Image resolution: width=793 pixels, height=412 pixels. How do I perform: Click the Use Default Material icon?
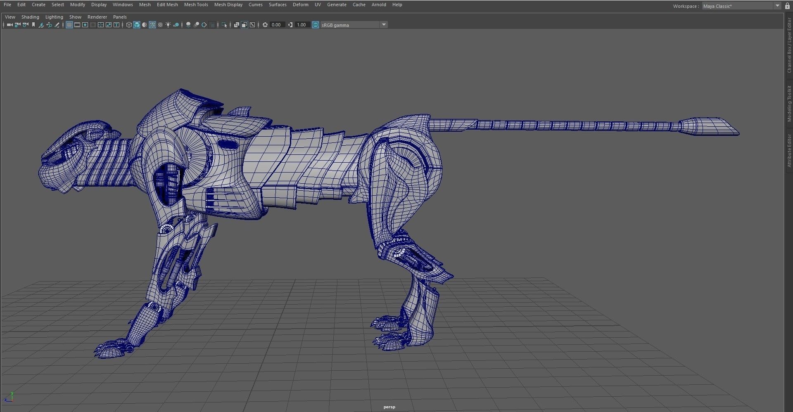[x=145, y=25]
